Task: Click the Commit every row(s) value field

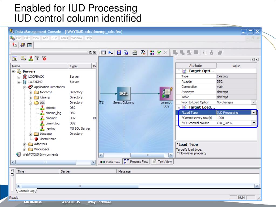Action: (x=236, y=118)
